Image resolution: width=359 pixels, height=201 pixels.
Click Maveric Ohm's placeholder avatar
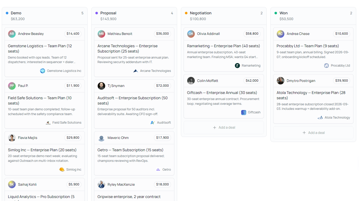pos(101,138)
